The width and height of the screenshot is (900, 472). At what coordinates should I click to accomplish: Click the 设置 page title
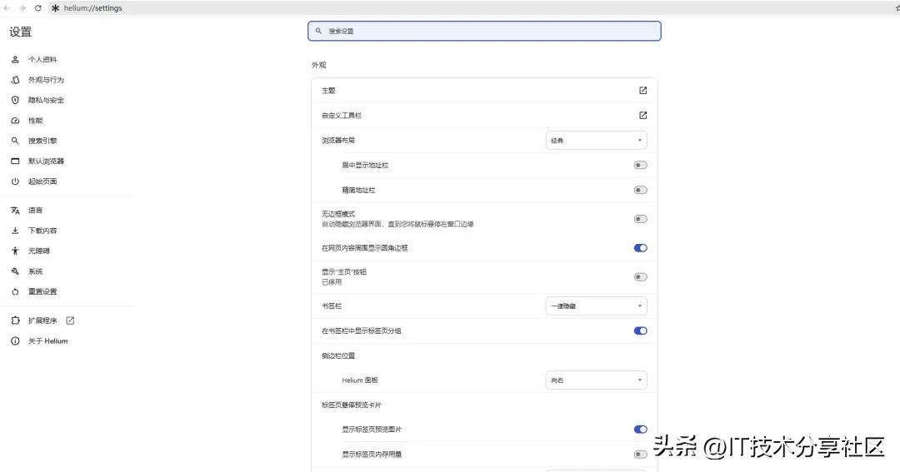(21, 32)
